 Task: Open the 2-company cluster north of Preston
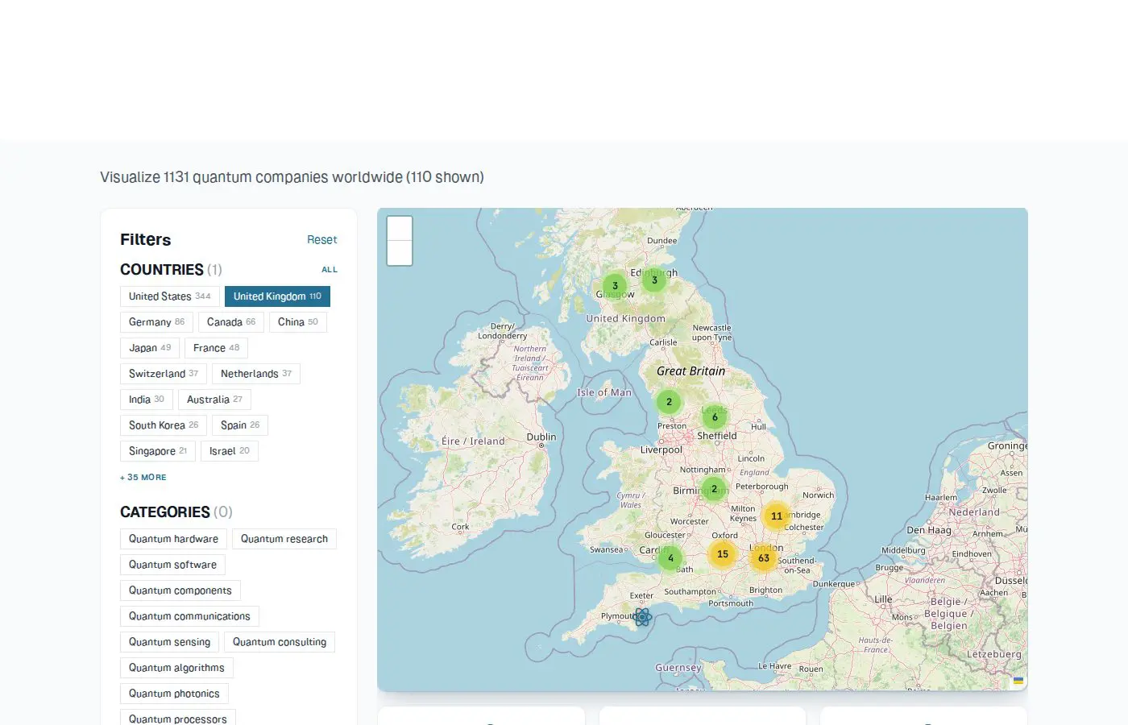[x=669, y=401]
